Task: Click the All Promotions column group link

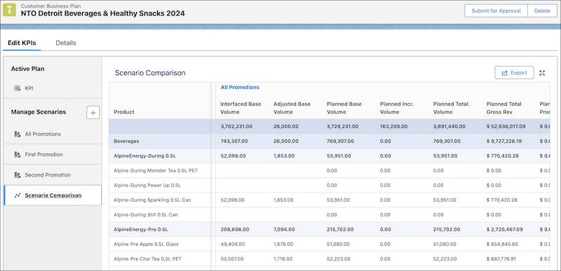Action: [x=240, y=87]
